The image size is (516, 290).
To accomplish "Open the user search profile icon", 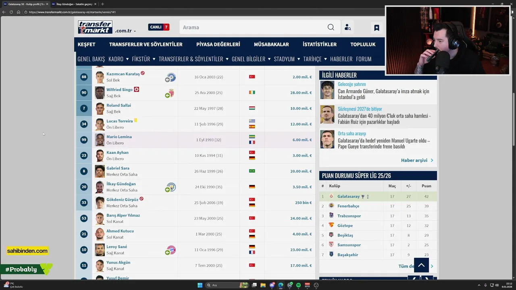I will (x=347, y=27).
